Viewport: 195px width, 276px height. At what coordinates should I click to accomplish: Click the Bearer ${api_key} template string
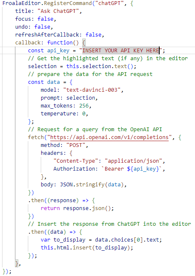point(132,169)
